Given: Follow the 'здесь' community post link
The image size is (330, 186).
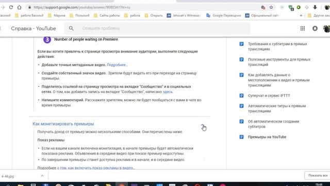Looking at the screenshot, I should [x=168, y=92].
